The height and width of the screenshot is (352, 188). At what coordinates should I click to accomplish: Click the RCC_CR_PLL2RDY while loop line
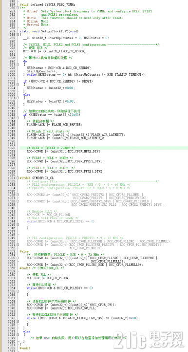[x=60, y=221]
